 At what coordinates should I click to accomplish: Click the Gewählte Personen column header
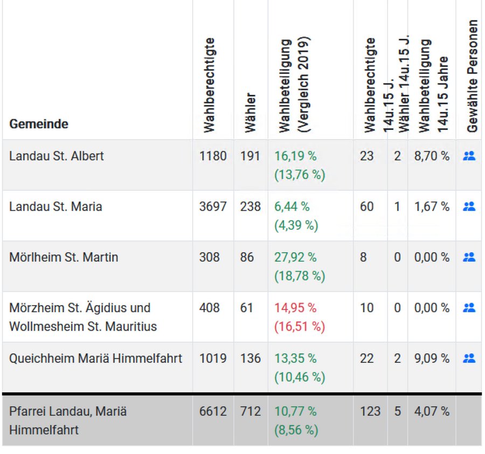click(473, 77)
